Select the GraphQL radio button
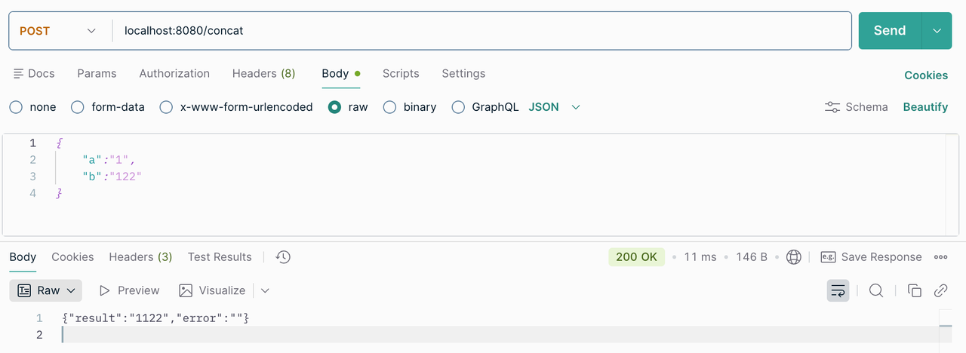 click(x=457, y=107)
